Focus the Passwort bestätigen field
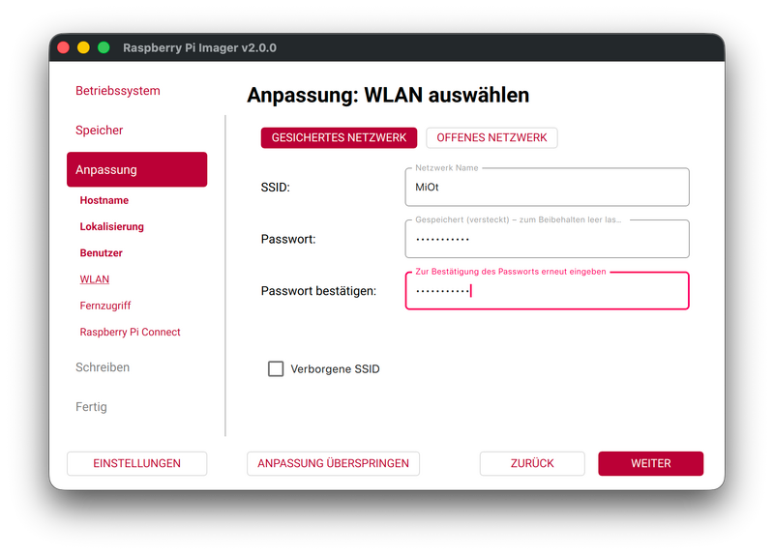774x555 pixels. [x=547, y=291]
